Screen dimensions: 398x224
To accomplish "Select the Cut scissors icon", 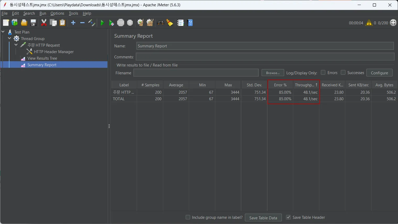I will [x=44, y=23].
